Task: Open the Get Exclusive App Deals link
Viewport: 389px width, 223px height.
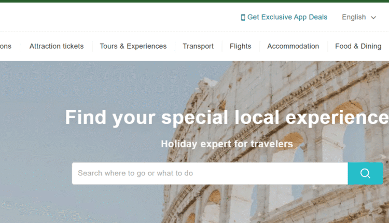Action: pyautogui.click(x=284, y=17)
